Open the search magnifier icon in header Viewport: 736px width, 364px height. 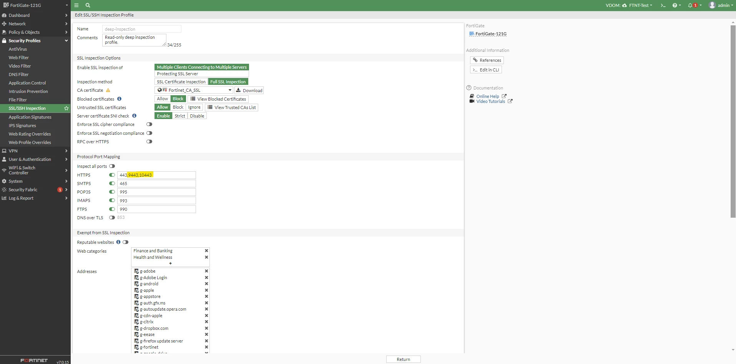(x=88, y=5)
